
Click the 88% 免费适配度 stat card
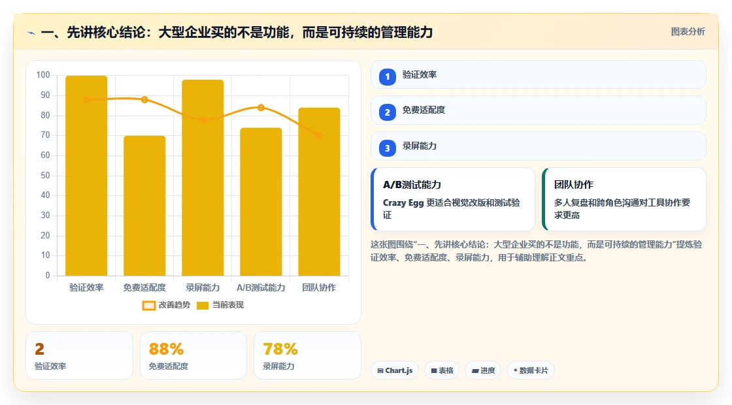point(193,355)
